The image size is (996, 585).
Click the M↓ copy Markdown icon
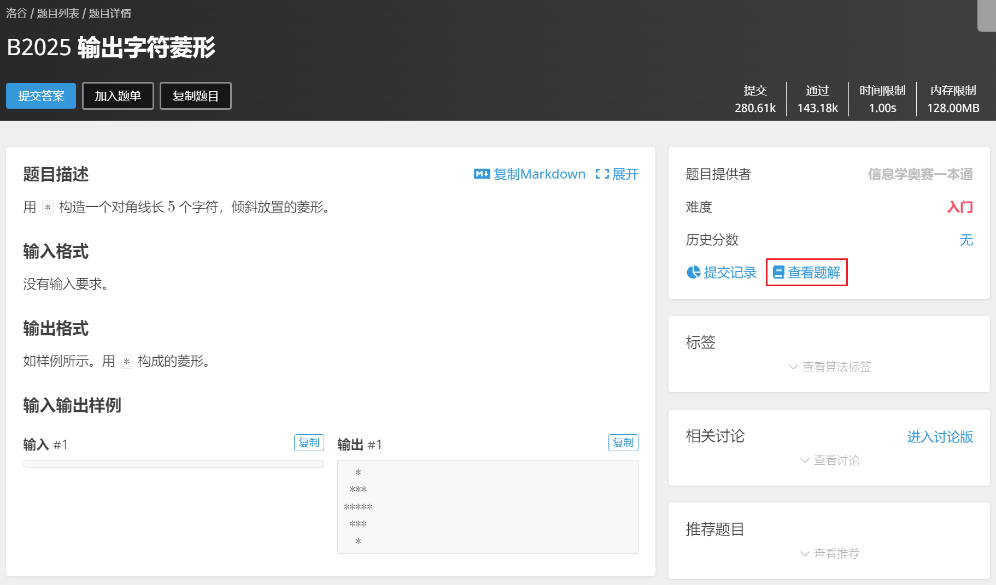(481, 174)
